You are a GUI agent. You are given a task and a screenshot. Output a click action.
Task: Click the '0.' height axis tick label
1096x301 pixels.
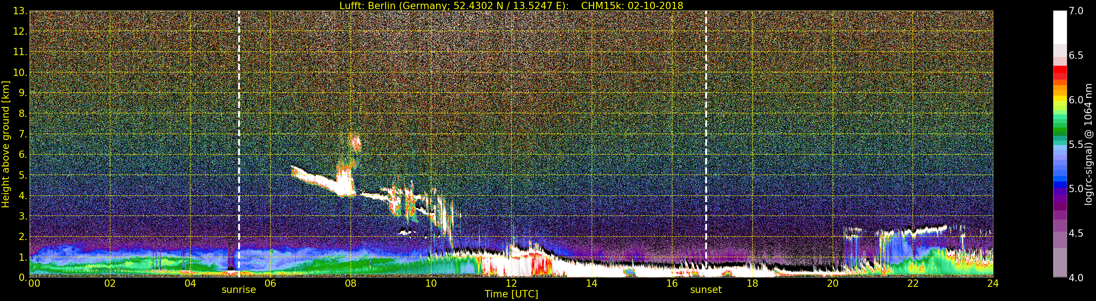23,277
